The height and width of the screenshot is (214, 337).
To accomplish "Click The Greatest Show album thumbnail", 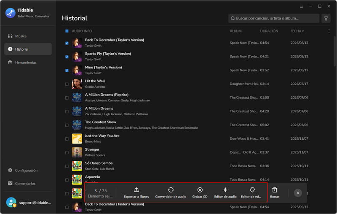I will pyautogui.click(x=77, y=125).
